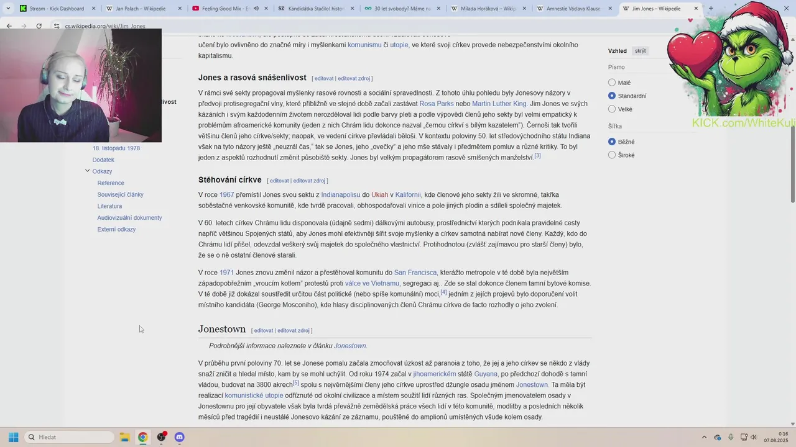Switch to Amnestie Václava Klause tab
This screenshot has width=796, height=447.
575,9
